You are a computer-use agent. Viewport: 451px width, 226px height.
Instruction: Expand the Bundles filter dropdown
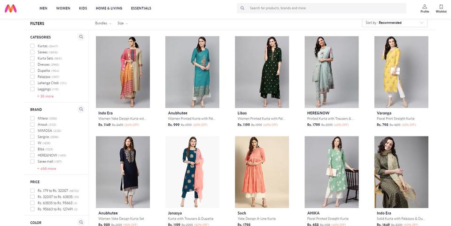point(103,23)
